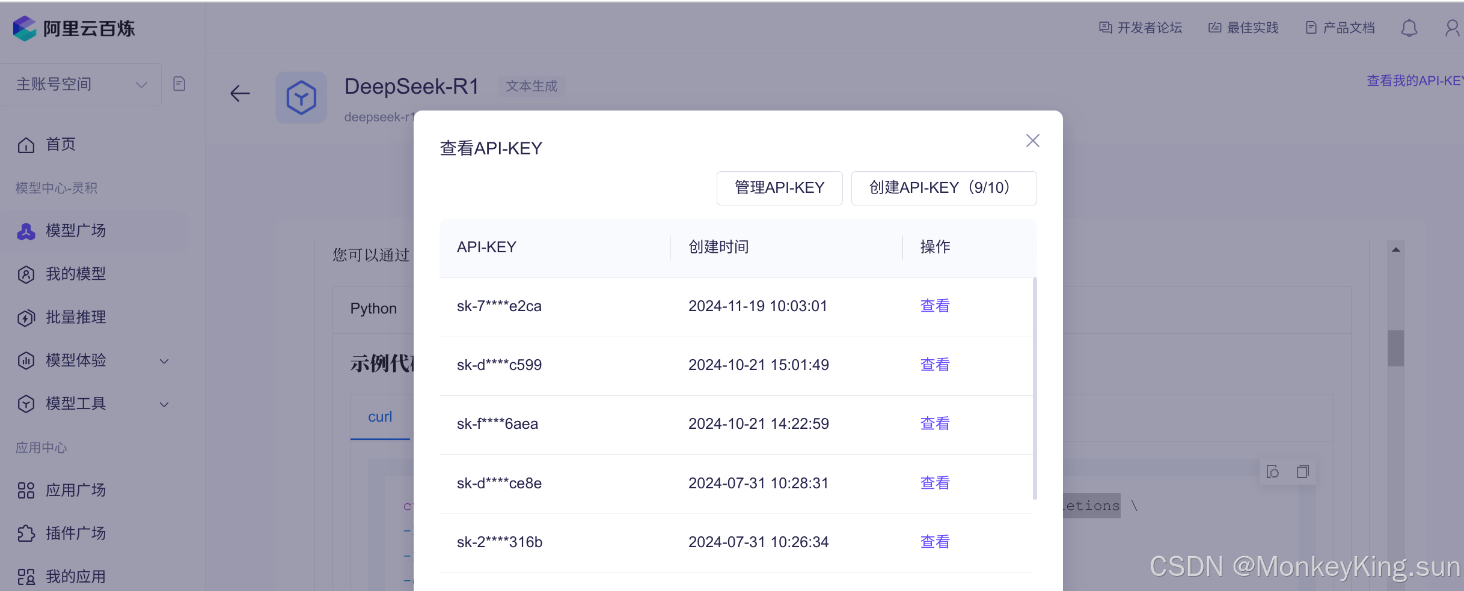
Task: Click the document icon beside the workspace selector
Action: (179, 83)
